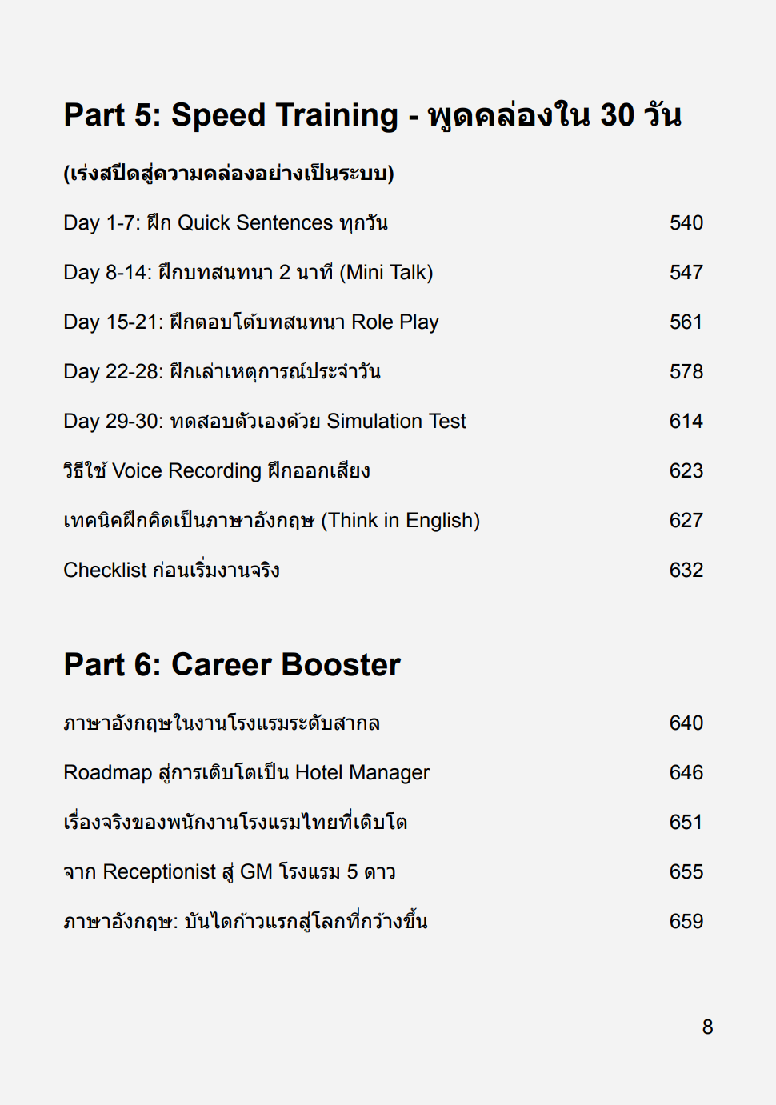Screen dimensions: 776x1105
Task: Select page number 651
Action: (x=686, y=823)
